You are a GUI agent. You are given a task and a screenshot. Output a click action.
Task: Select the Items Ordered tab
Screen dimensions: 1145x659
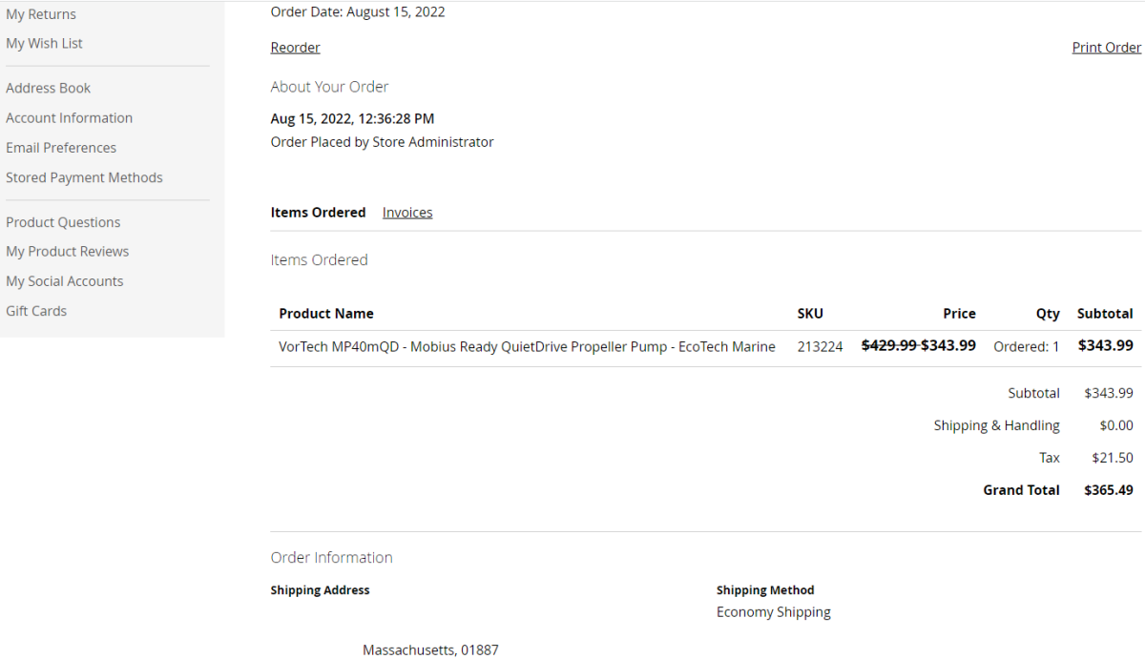[x=318, y=213]
